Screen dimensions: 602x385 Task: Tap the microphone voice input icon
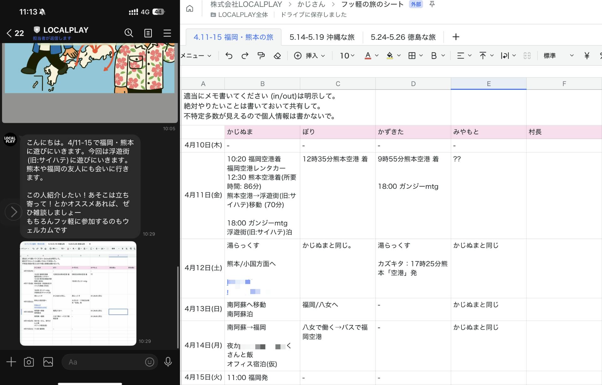coord(168,362)
